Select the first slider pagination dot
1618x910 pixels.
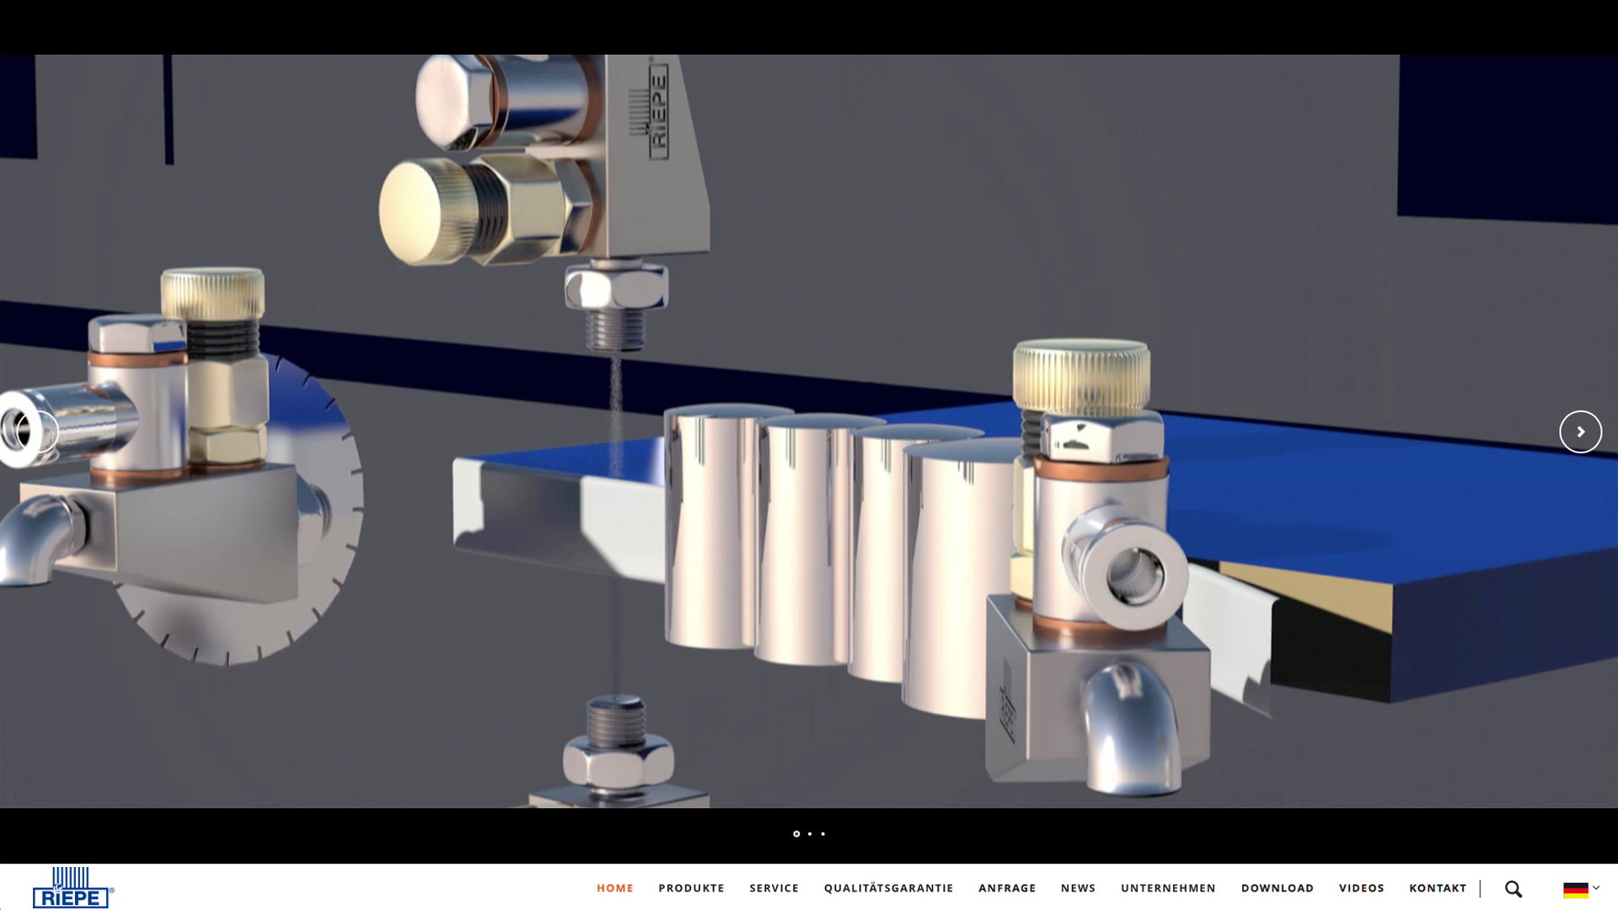point(796,834)
